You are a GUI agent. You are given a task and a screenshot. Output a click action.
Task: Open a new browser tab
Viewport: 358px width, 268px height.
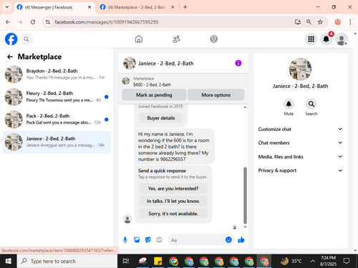[x=185, y=7]
